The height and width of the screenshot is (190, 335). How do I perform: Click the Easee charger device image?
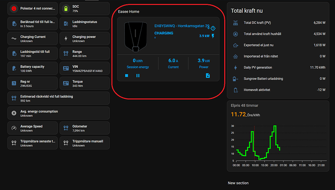click(135, 36)
